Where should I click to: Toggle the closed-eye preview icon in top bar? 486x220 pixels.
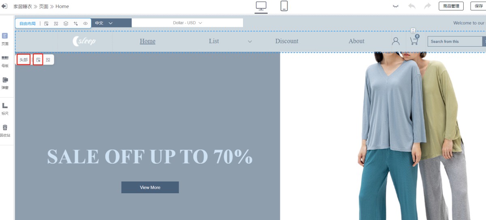pos(396,6)
